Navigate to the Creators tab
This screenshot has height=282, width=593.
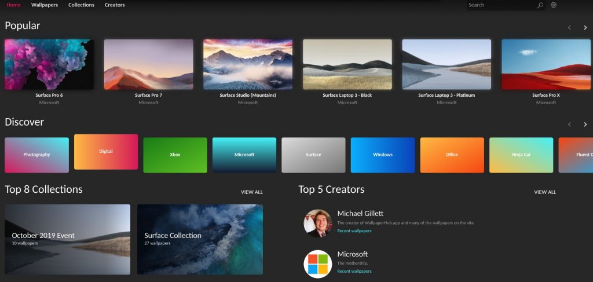(115, 5)
